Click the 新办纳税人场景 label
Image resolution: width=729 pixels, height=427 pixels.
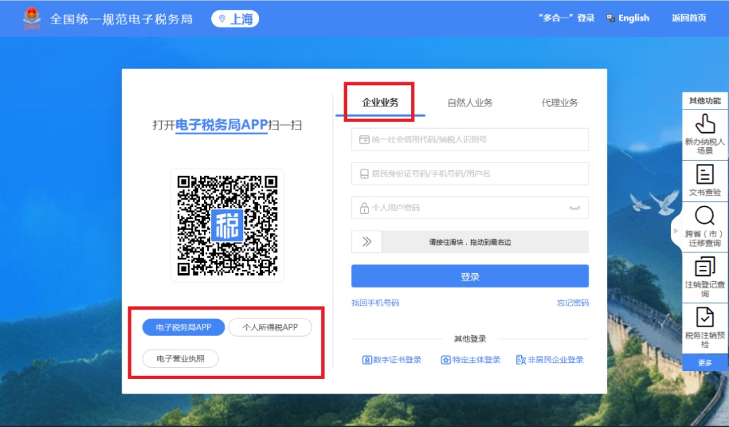coord(705,146)
